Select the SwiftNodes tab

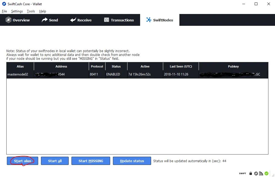pos(160,20)
